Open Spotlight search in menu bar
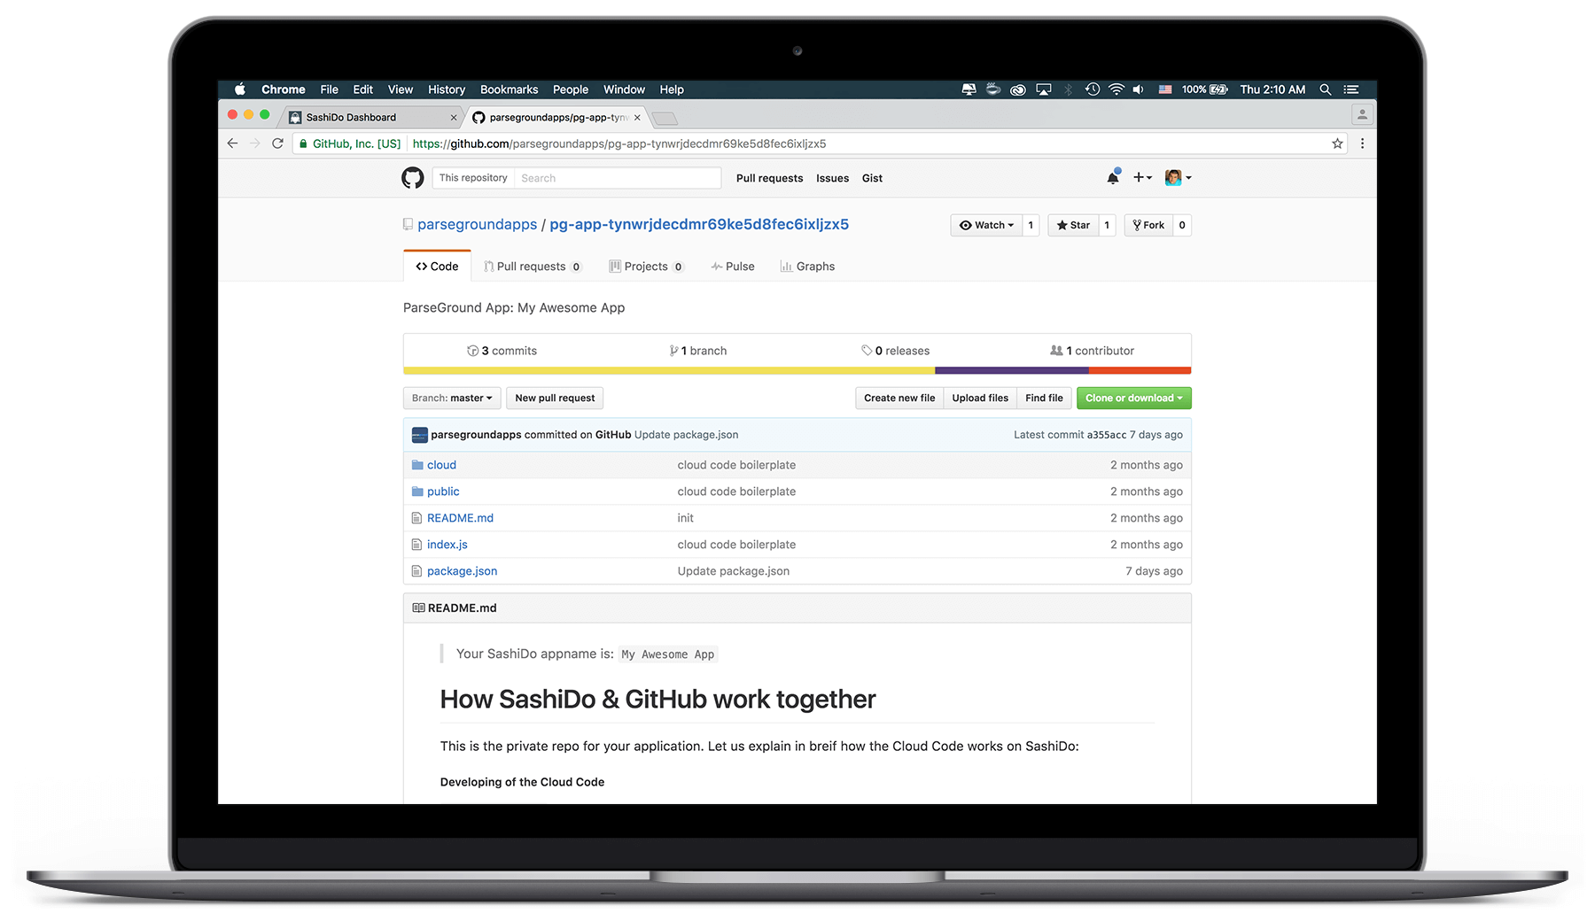Viewport: 1595px width, 921px height. pyautogui.click(x=1326, y=89)
